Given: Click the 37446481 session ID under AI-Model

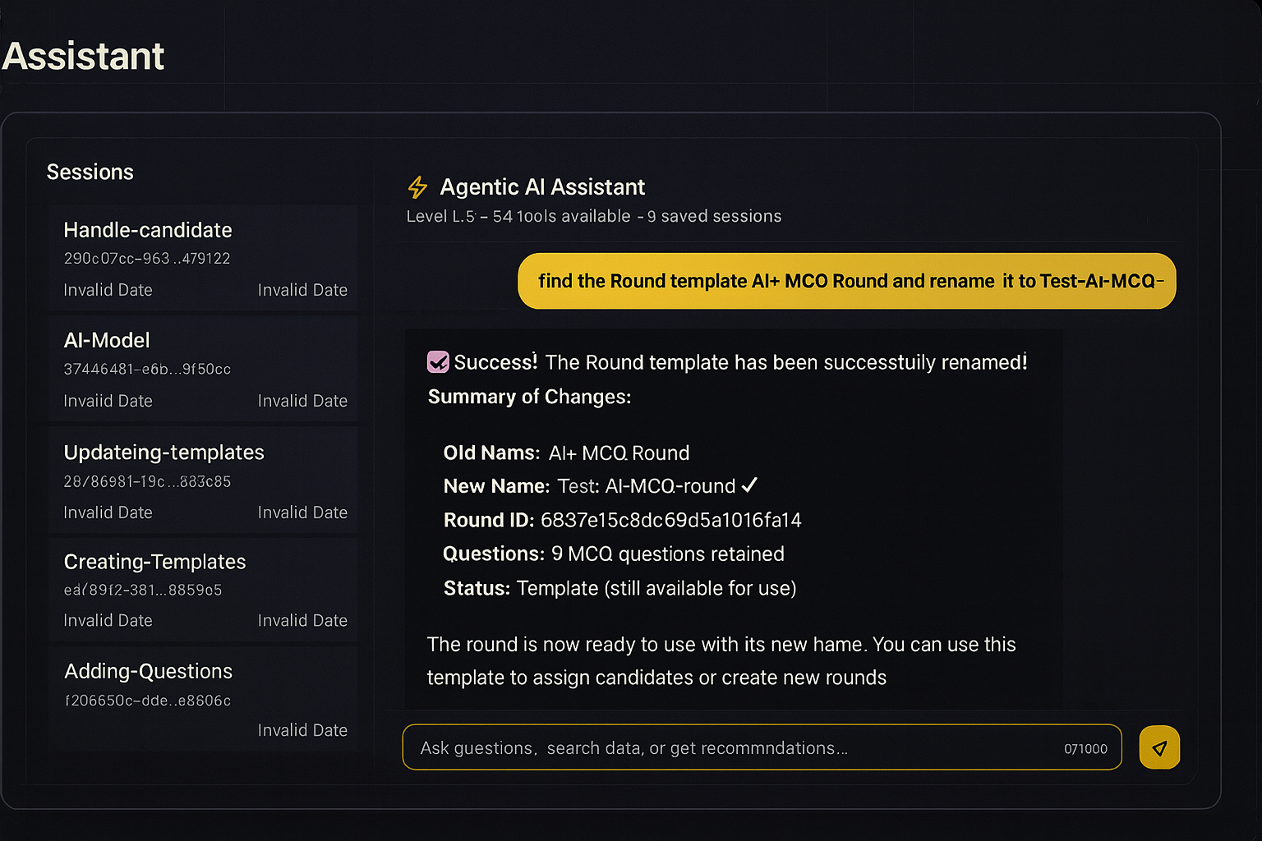Looking at the screenshot, I should [x=147, y=370].
